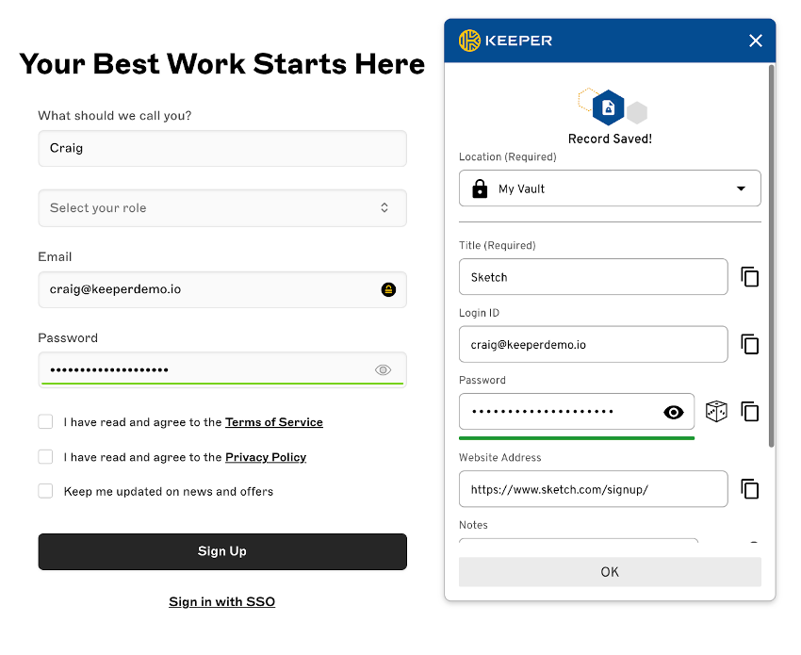Check the Terms of Service agreement box

[45, 422]
